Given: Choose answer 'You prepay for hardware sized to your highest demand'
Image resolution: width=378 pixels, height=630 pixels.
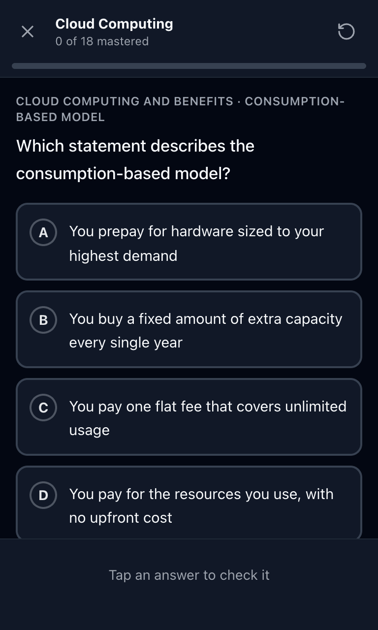Looking at the screenshot, I should pos(189,242).
